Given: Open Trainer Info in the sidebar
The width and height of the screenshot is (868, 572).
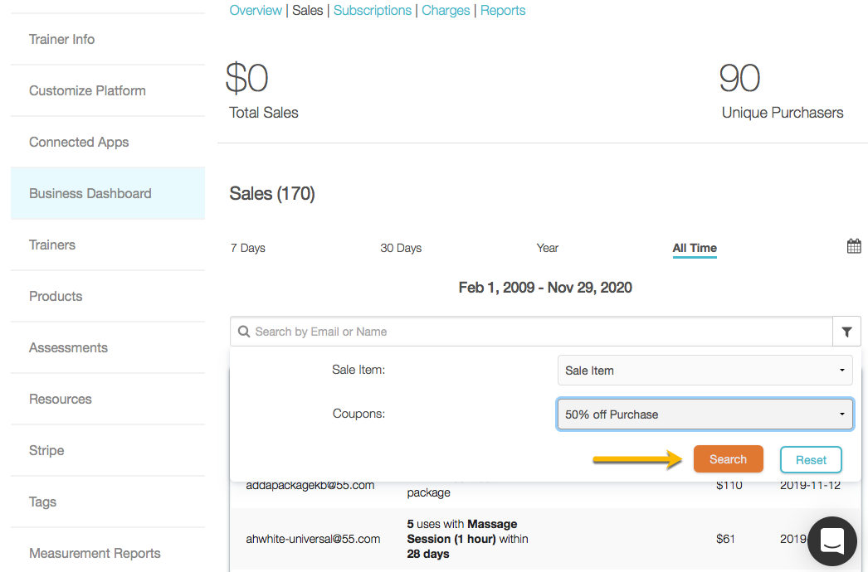Looking at the screenshot, I should (x=62, y=39).
